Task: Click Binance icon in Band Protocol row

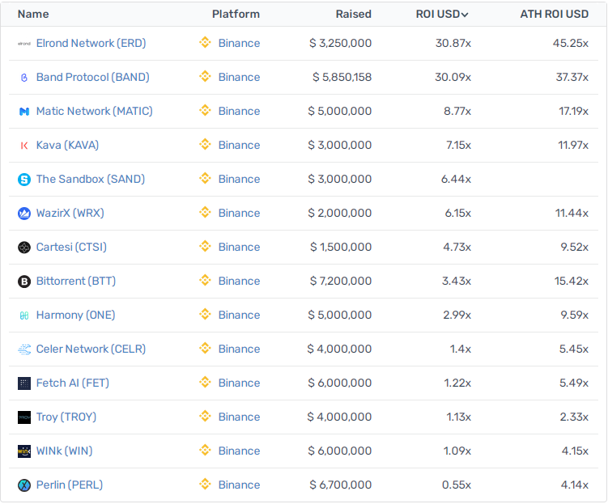Action: point(205,76)
